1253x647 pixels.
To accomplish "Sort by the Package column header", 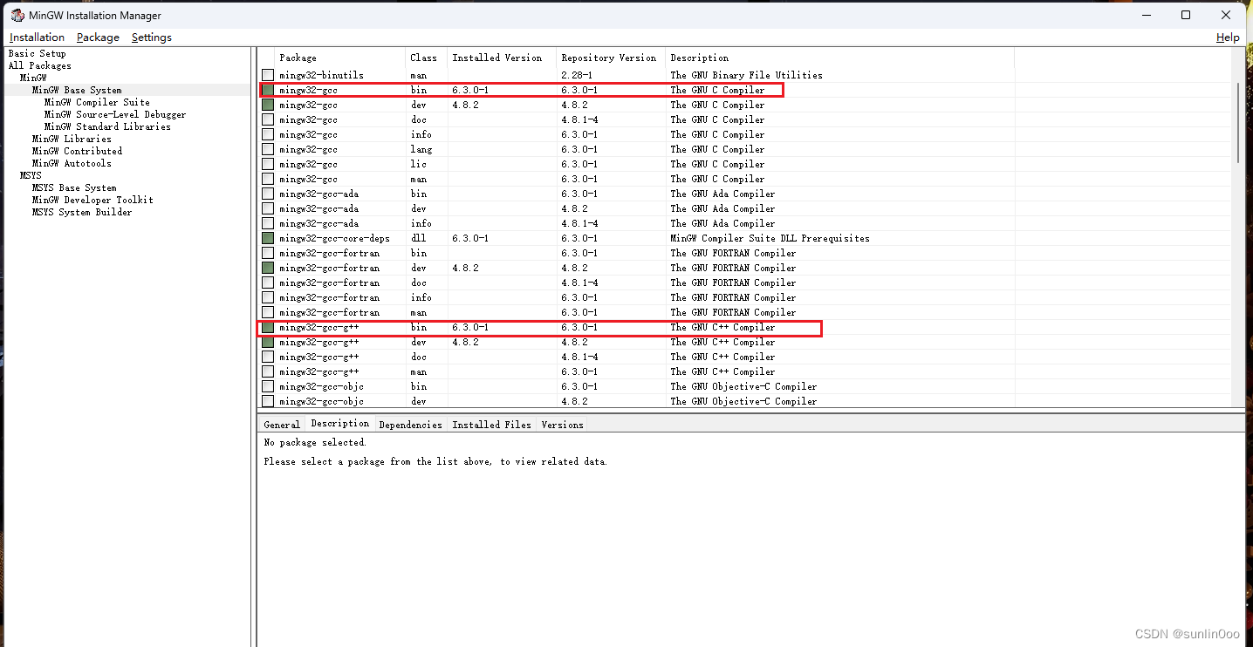I will point(340,58).
